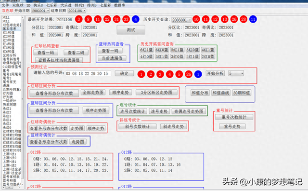Open the 大乐透 menu
This screenshot has width=308, height=191.
[x=66, y=5]
